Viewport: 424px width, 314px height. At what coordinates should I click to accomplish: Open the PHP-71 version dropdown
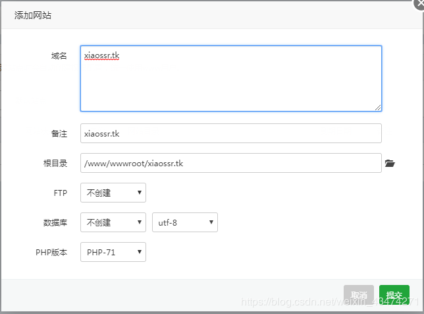coord(113,252)
